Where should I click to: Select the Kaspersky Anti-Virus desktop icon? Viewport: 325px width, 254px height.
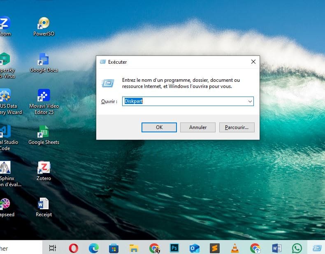[7, 65]
